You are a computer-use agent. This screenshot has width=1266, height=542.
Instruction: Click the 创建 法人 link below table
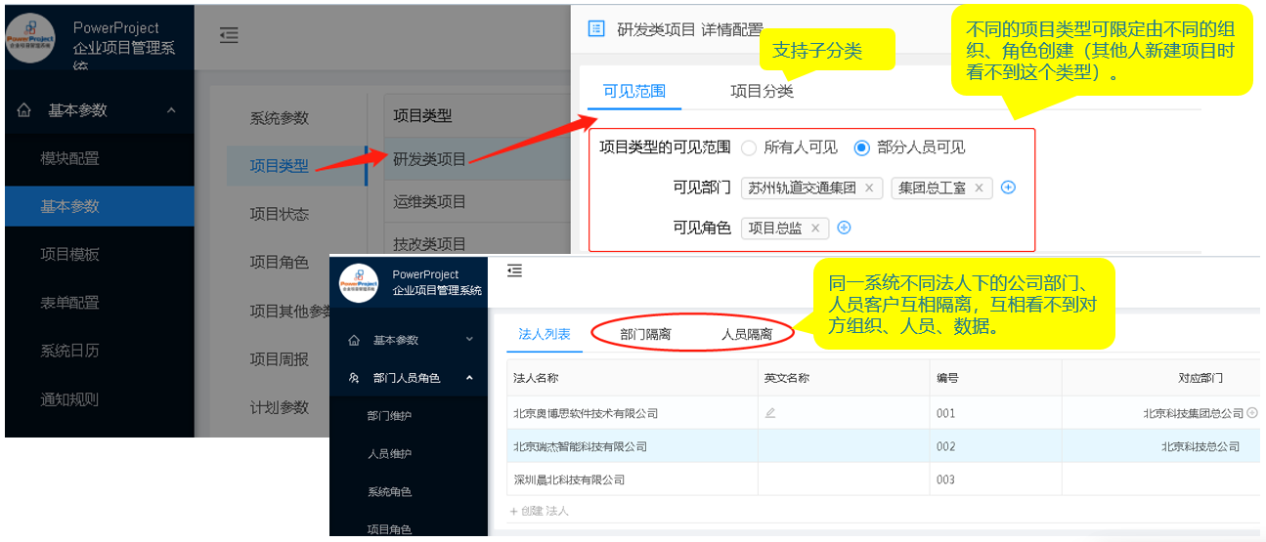point(540,511)
